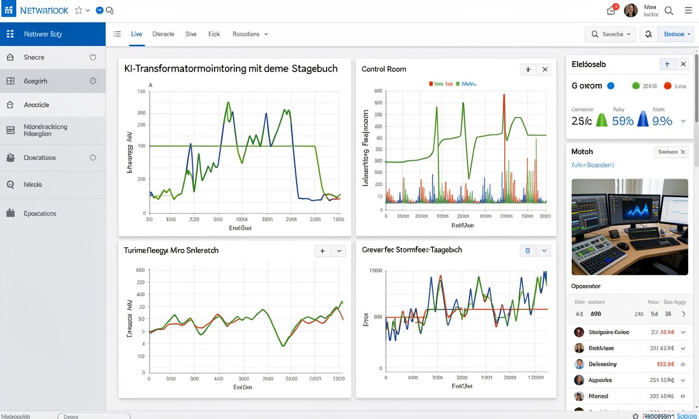Click the grid icon beside Networ Boty

10,34
